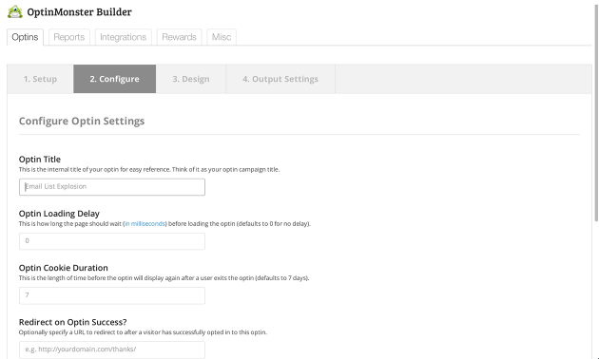Switch to the Optins tab
The image size is (599, 359).
(25, 37)
